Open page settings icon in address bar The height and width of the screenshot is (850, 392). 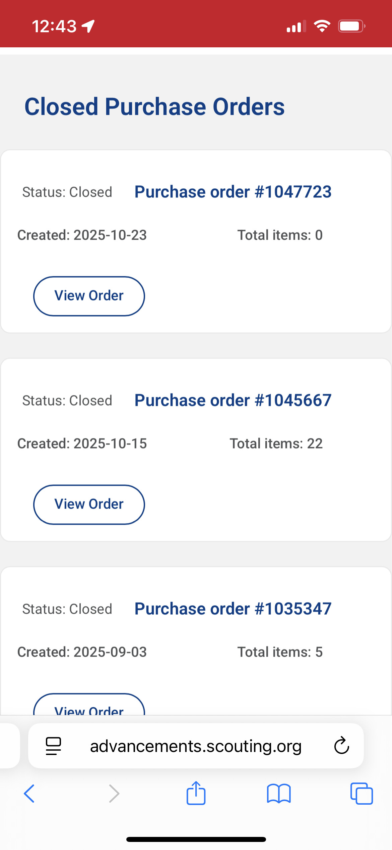click(53, 746)
